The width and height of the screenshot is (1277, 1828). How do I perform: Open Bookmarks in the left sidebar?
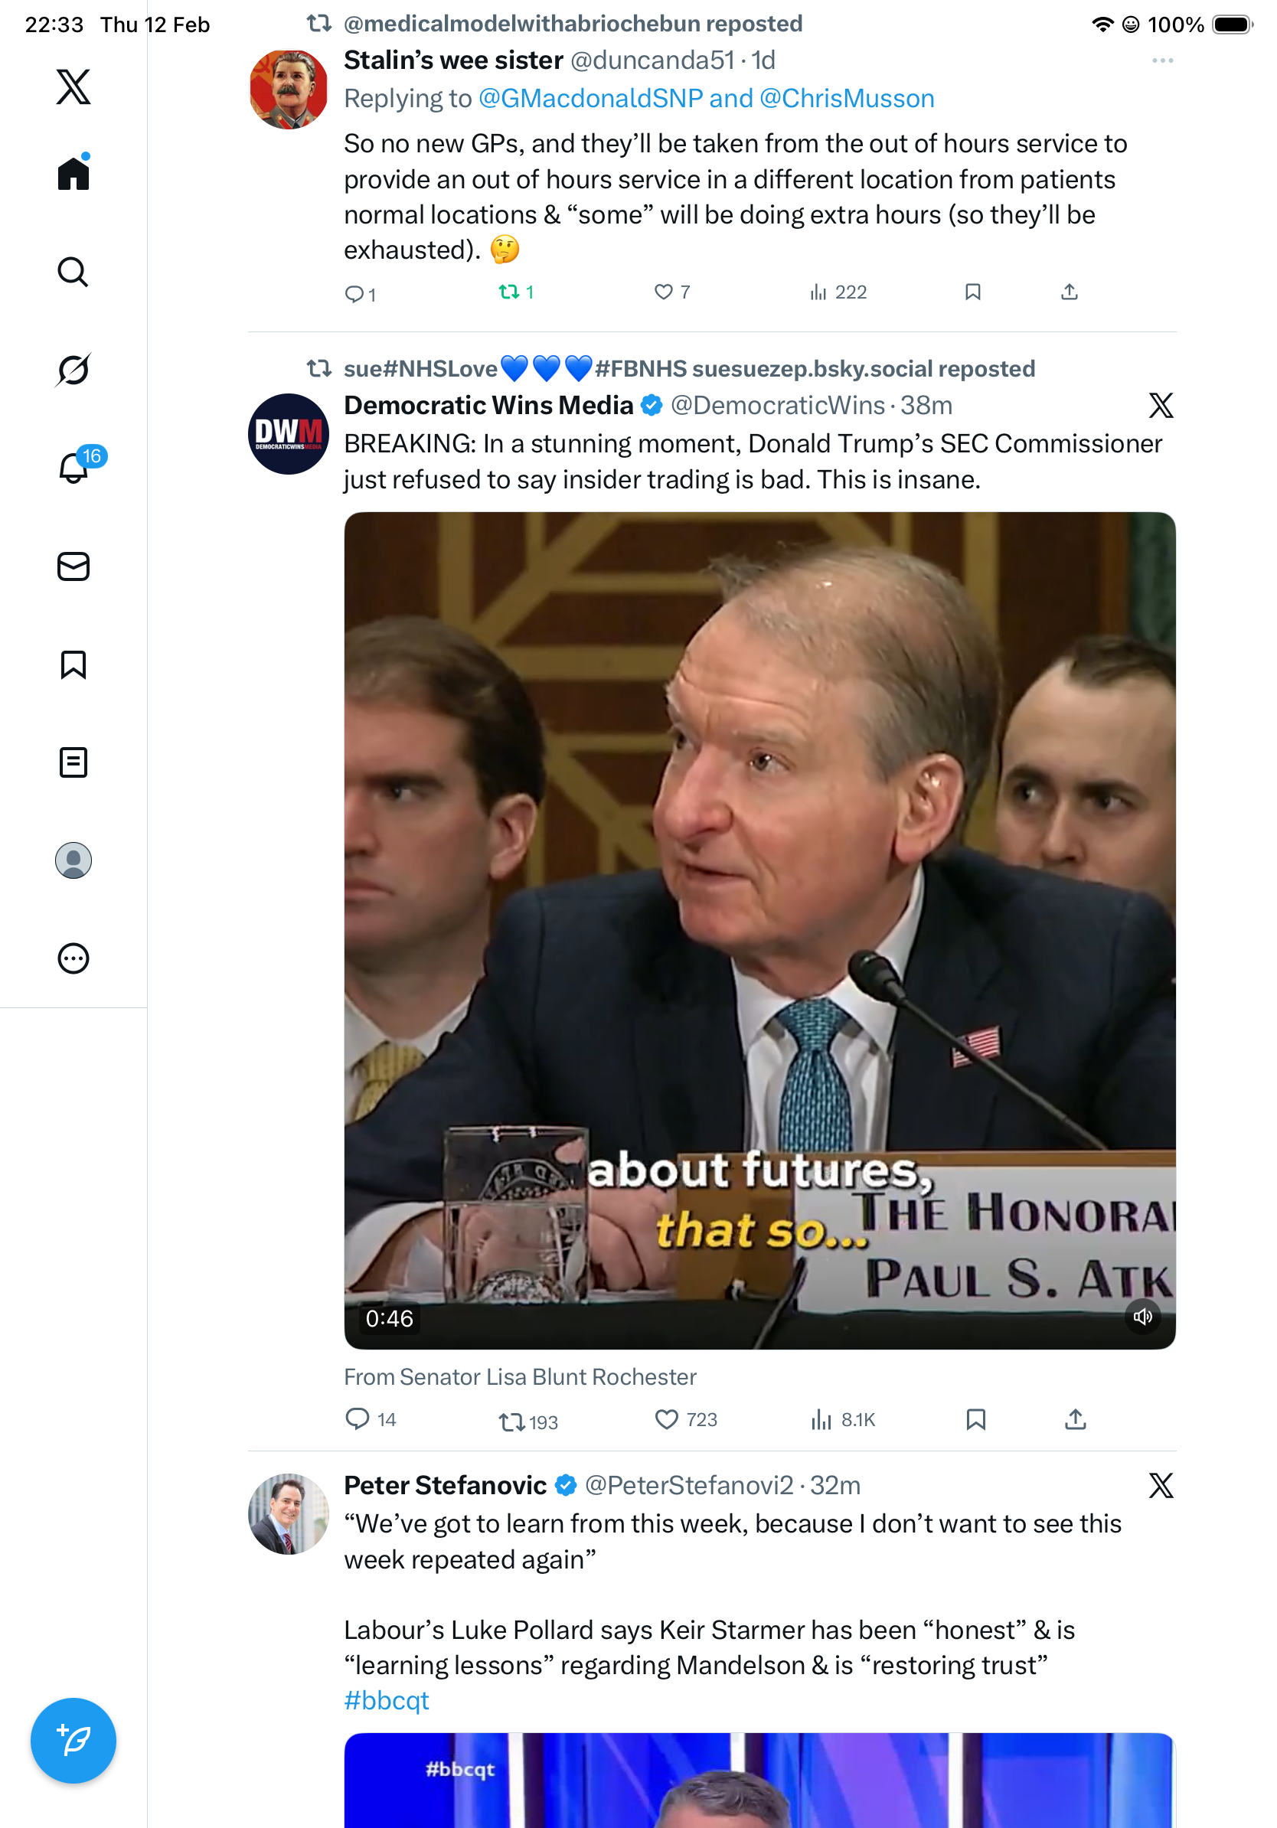pyautogui.click(x=73, y=664)
